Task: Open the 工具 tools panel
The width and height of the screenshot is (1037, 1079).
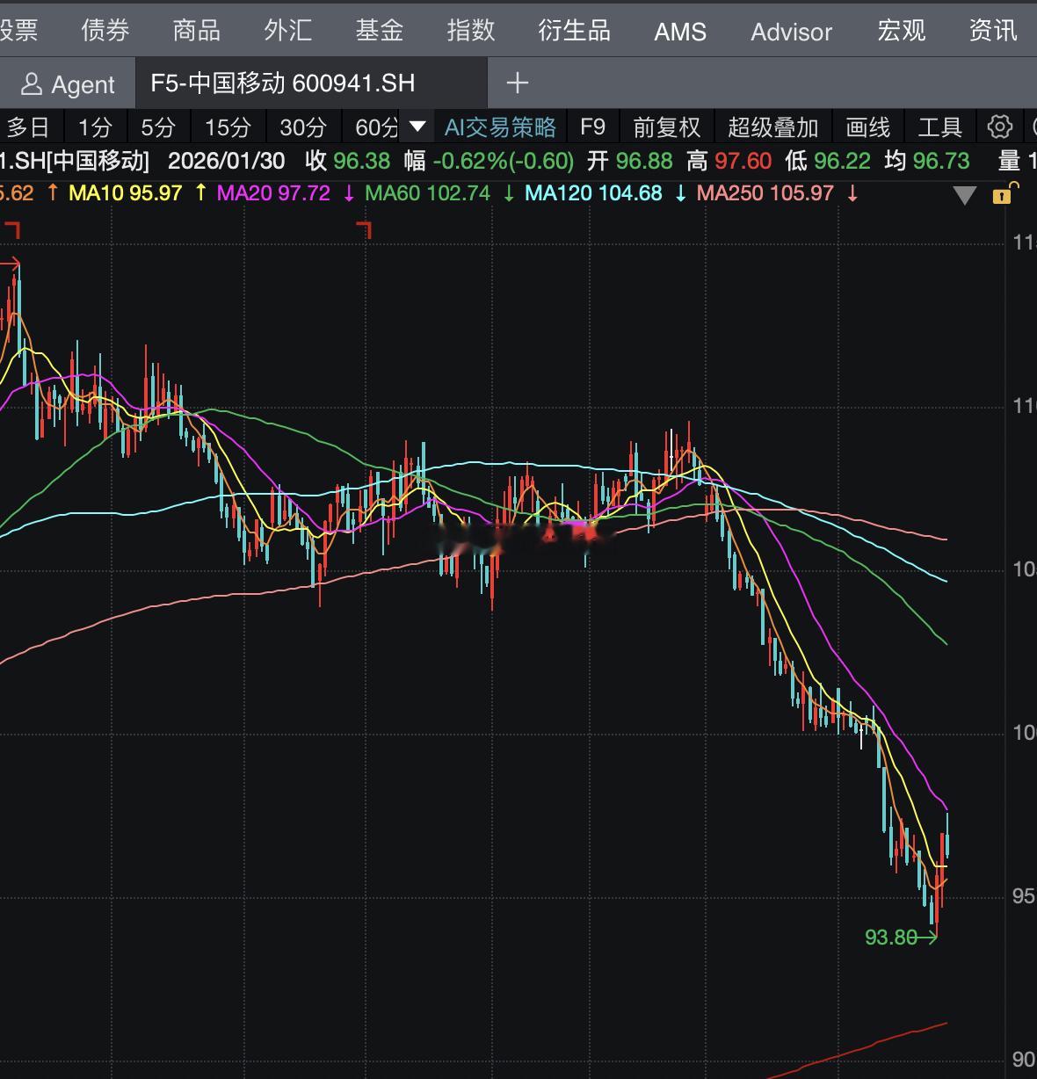Action: tap(939, 126)
